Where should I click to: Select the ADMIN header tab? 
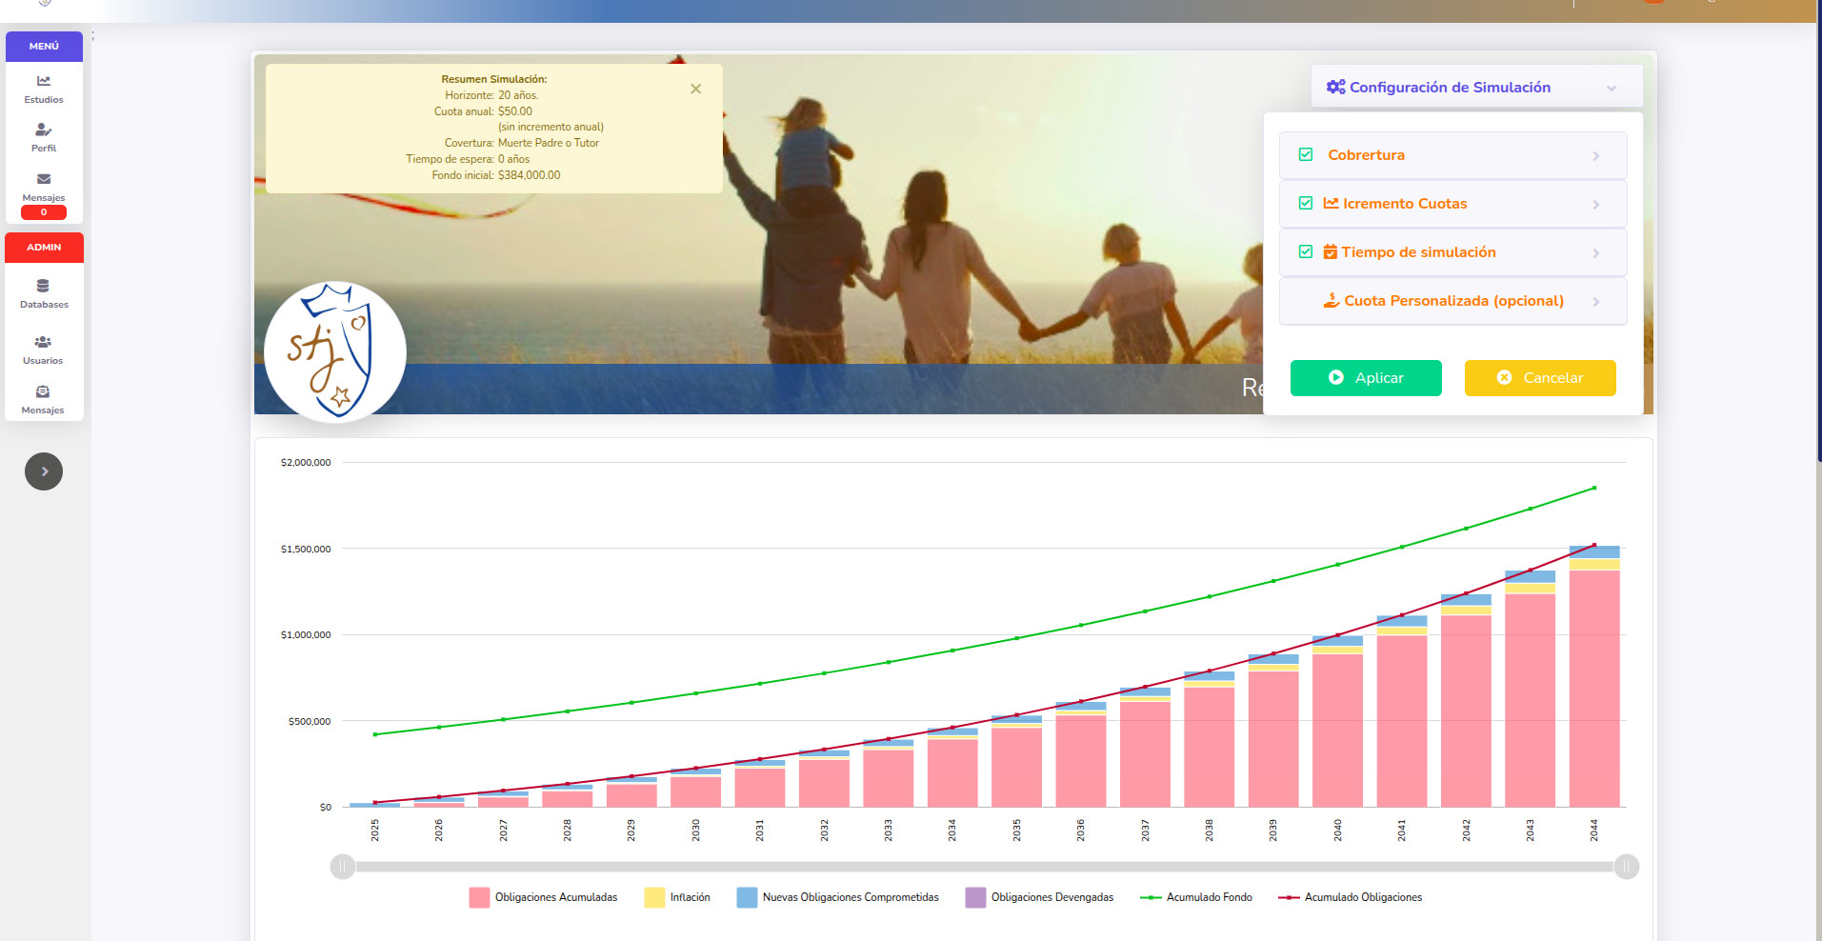(x=44, y=248)
